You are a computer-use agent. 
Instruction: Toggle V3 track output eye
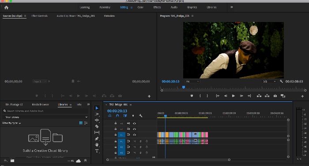[134, 123]
